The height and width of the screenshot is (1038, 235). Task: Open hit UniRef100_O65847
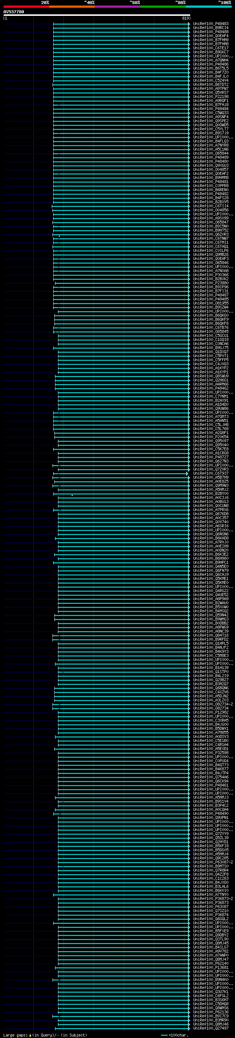point(211,222)
